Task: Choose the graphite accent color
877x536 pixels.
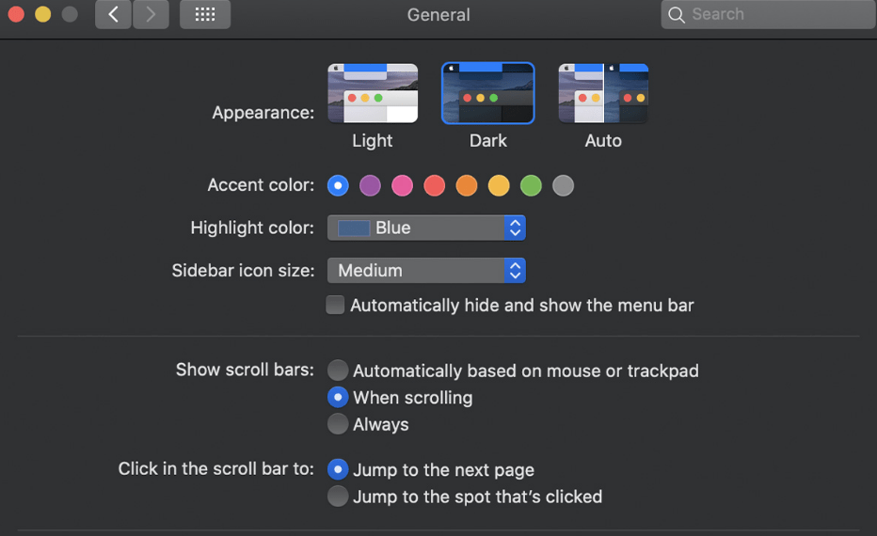Action: tap(563, 185)
